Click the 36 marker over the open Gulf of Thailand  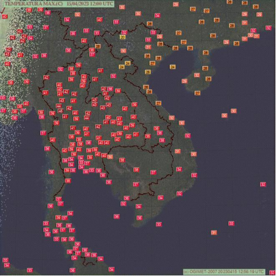[x=116, y=216]
